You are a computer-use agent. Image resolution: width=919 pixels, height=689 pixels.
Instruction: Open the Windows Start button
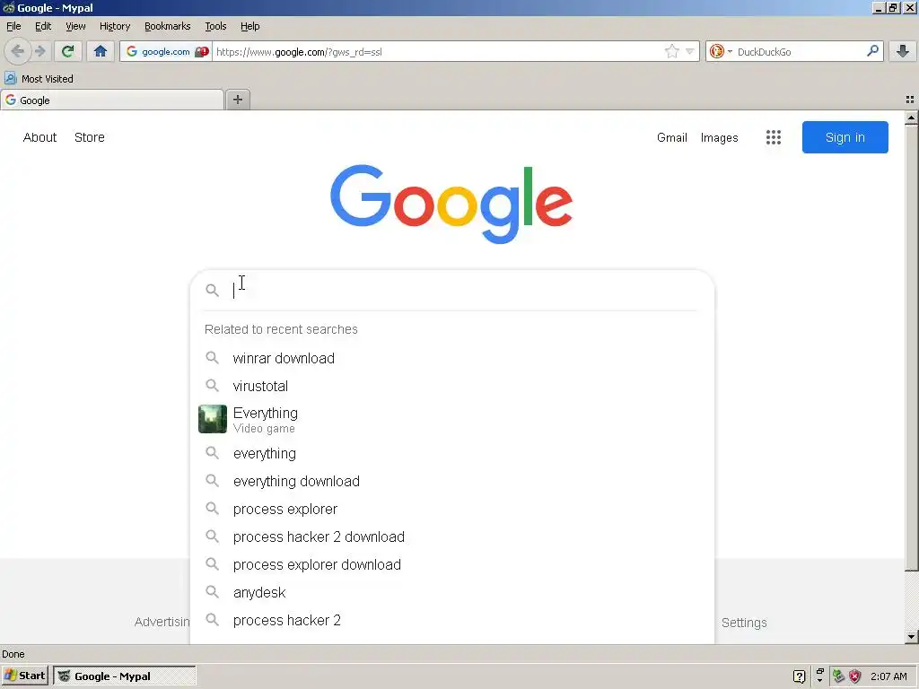(24, 676)
